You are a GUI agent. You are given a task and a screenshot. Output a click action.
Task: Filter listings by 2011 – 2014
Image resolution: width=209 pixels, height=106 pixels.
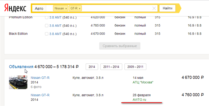click(111, 67)
